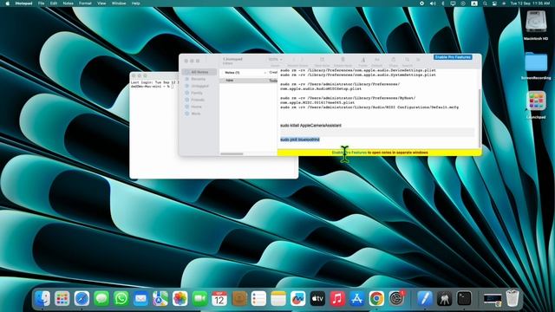Open Apple TV from the Dock
Viewport: 555px width, 312px height.
pyautogui.click(x=317, y=298)
